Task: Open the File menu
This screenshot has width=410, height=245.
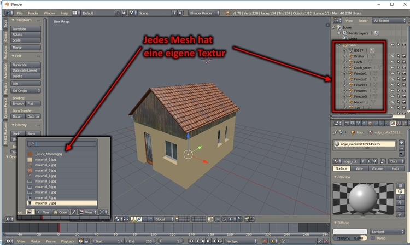Action: coord(20,13)
